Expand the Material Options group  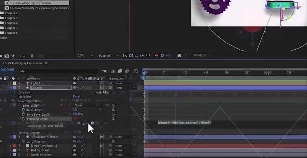[x=15, y=133]
